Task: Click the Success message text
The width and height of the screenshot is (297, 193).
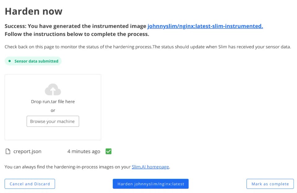Action: [134, 26]
